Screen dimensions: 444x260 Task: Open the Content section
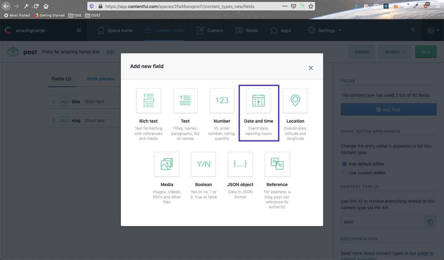(210, 30)
